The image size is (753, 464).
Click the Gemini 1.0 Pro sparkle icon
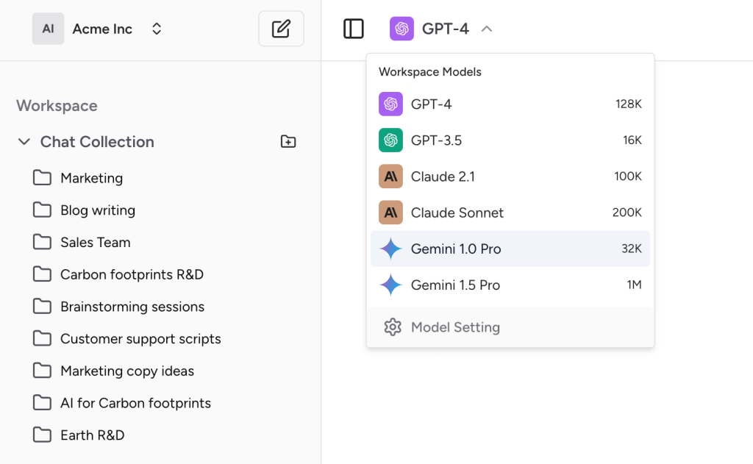pyautogui.click(x=391, y=249)
